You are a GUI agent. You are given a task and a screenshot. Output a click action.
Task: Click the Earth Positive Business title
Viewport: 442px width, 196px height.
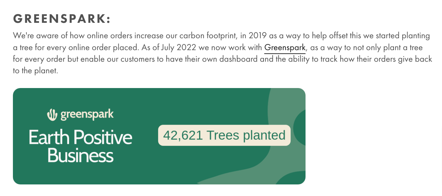point(80,146)
